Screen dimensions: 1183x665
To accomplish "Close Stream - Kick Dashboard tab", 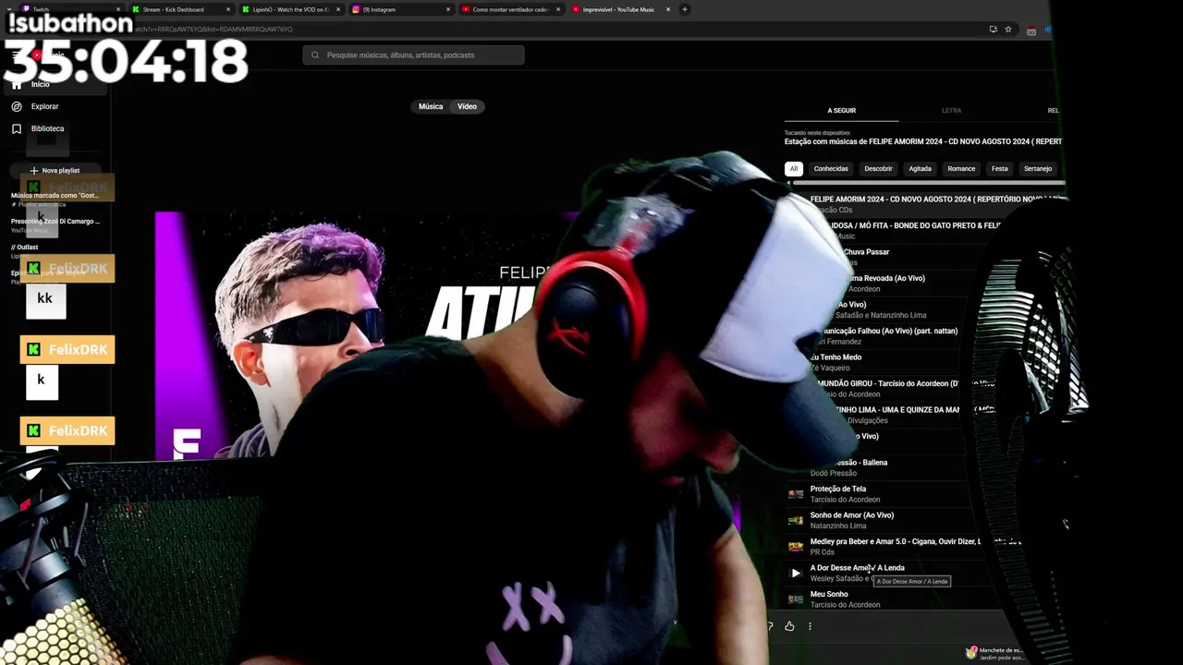I will pyautogui.click(x=228, y=9).
